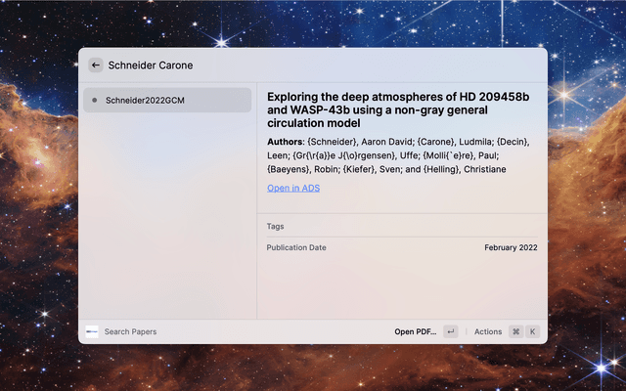Click the gray dot beside Schneider2022GCM
The image size is (626, 391).
(x=94, y=100)
